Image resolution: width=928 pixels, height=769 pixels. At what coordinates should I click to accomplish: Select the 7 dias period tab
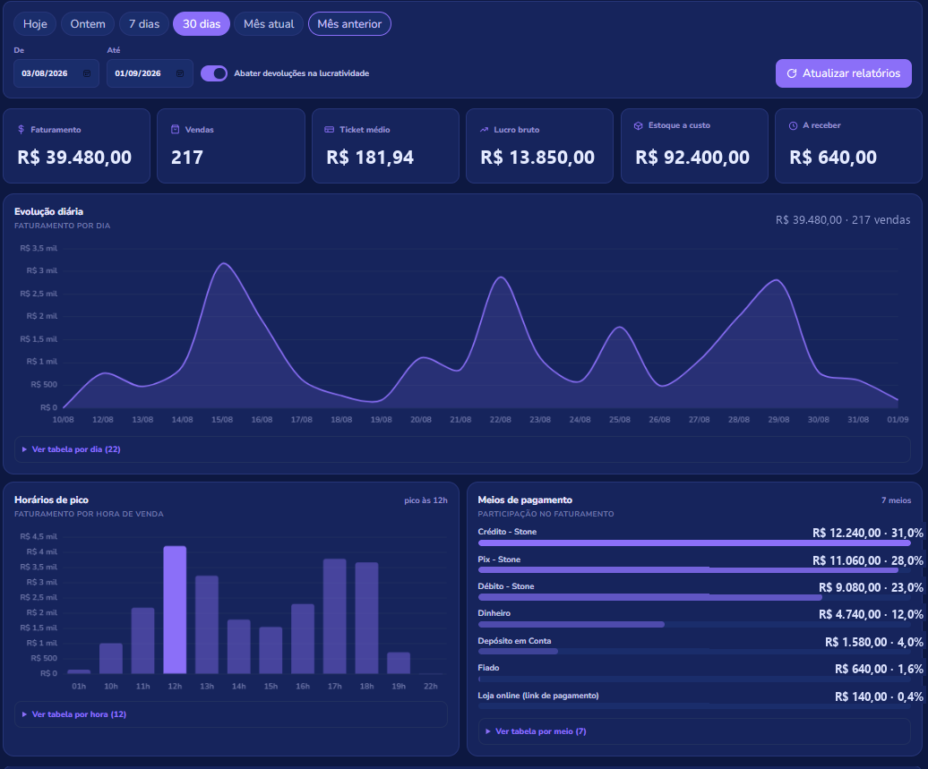(x=144, y=23)
